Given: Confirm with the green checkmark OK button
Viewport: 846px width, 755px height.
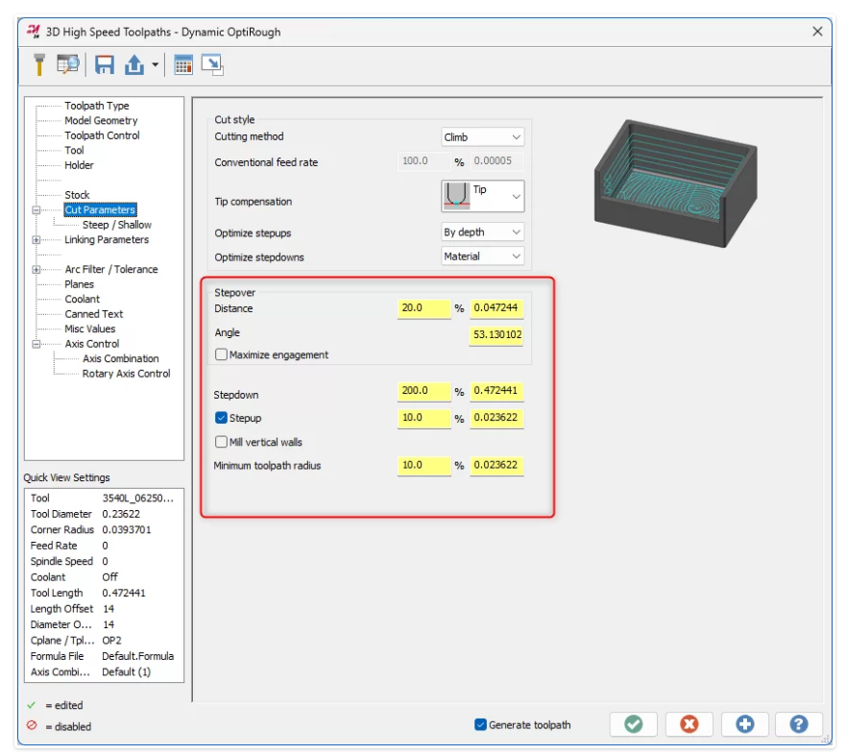Looking at the screenshot, I should tap(633, 724).
